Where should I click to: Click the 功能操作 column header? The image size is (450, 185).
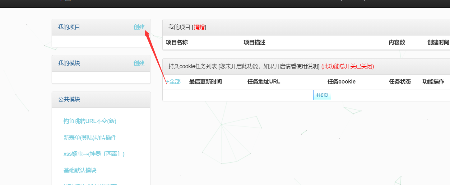[433, 82]
